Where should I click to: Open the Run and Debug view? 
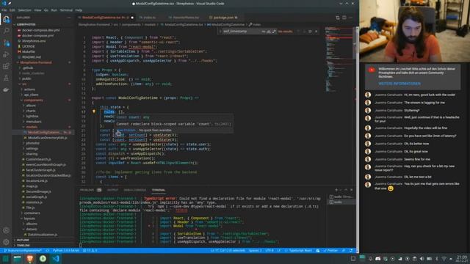(x=6, y=54)
